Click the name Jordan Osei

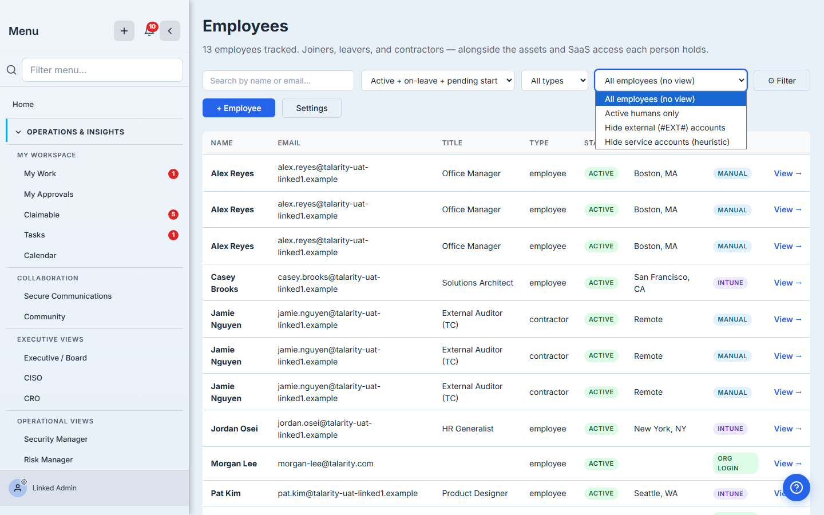click(234, 429)
